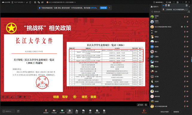Click Unmute button below the member list
Screen dimensions: 192x115
176,112
